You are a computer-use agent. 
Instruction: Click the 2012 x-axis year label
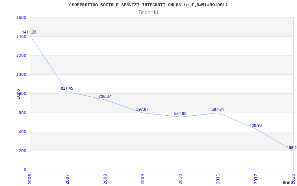pos(256,179)
